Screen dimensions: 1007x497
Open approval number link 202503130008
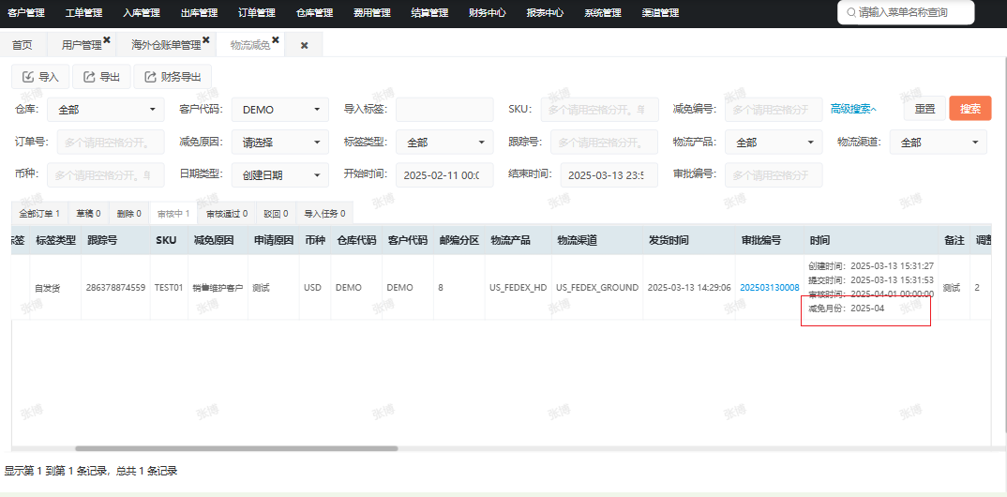pos(770,288)
